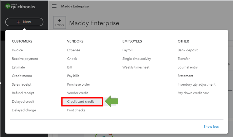Select Check under Vendors

point(72,59)
